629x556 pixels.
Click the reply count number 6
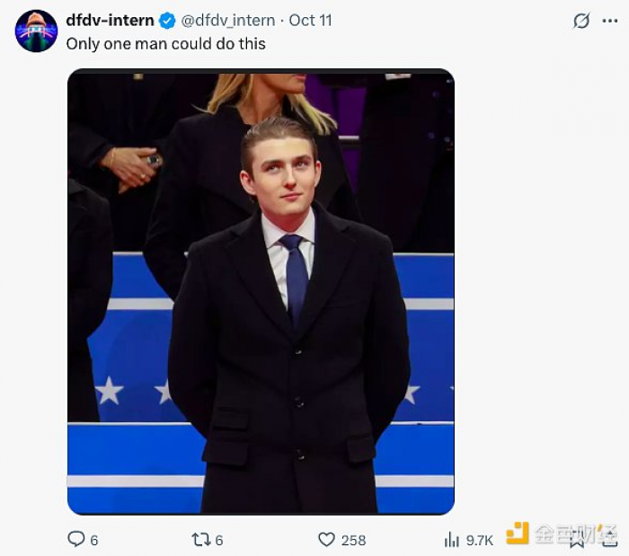tap(94, 540)
